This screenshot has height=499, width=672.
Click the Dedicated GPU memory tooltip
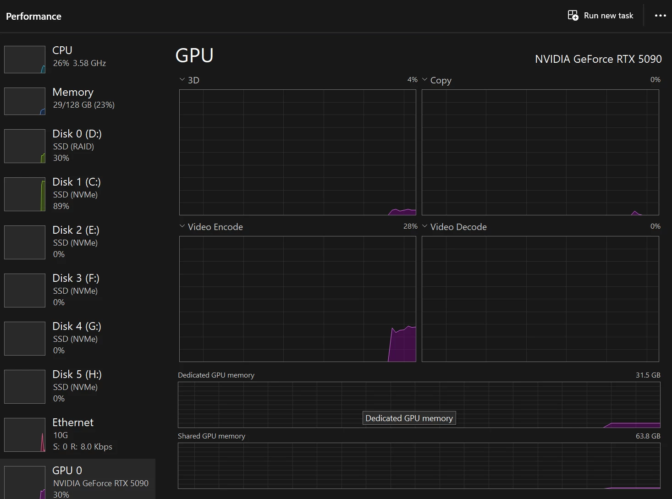[x=409, y=418]
